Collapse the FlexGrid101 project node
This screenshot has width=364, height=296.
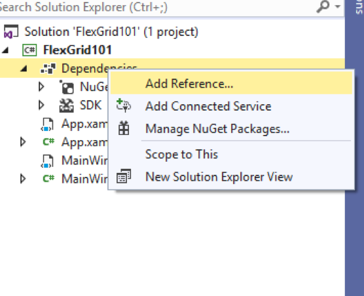[x=6, y=50]
